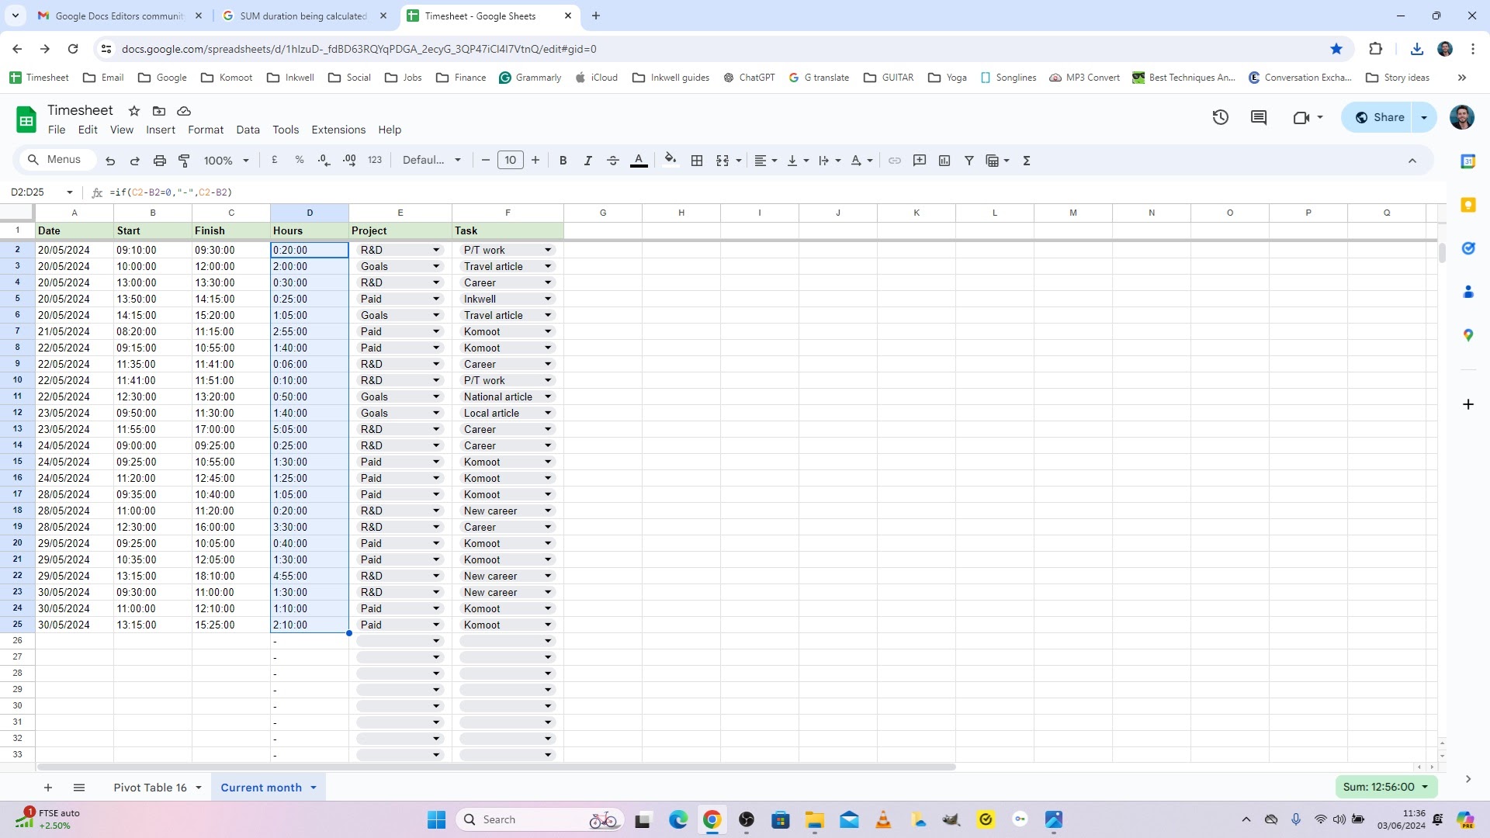Image resolution: width=1490 pixels, height=838 pixels.
Task: Click the font size input field
Action: pyautogui.click(x=510, y=161)
